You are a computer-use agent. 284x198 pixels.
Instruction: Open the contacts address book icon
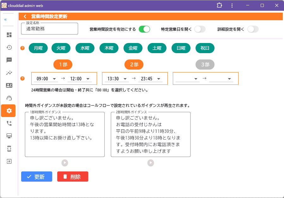pyautogui.click(x=9, y=85)
